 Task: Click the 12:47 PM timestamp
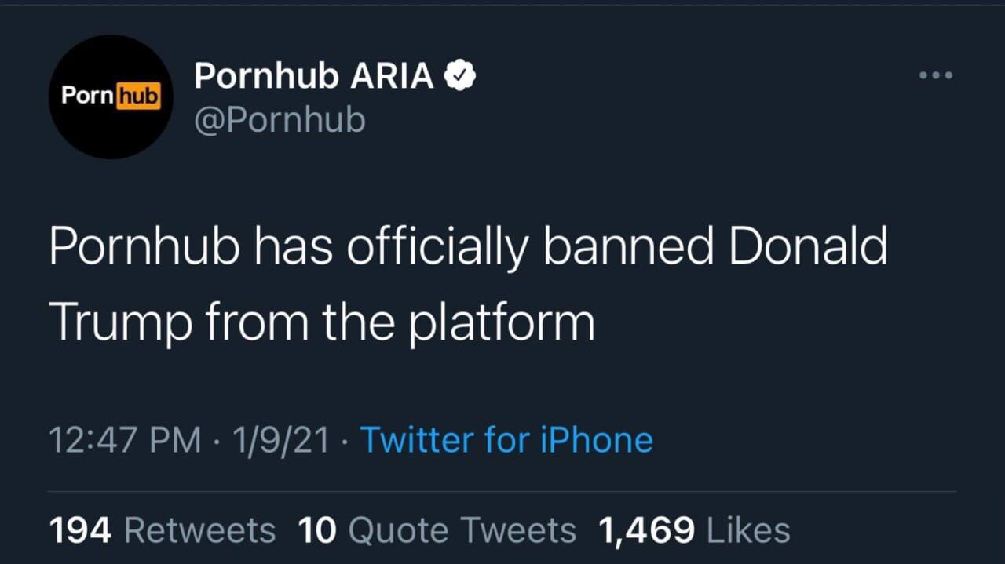click(125, 440)
